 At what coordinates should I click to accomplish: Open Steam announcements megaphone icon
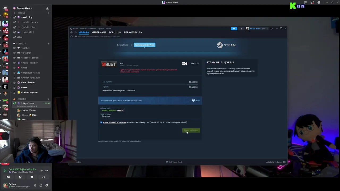pos(234,29)
